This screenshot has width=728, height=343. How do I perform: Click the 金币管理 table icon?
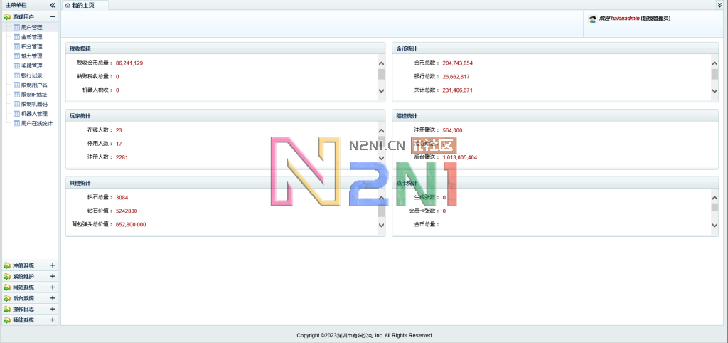16,37
